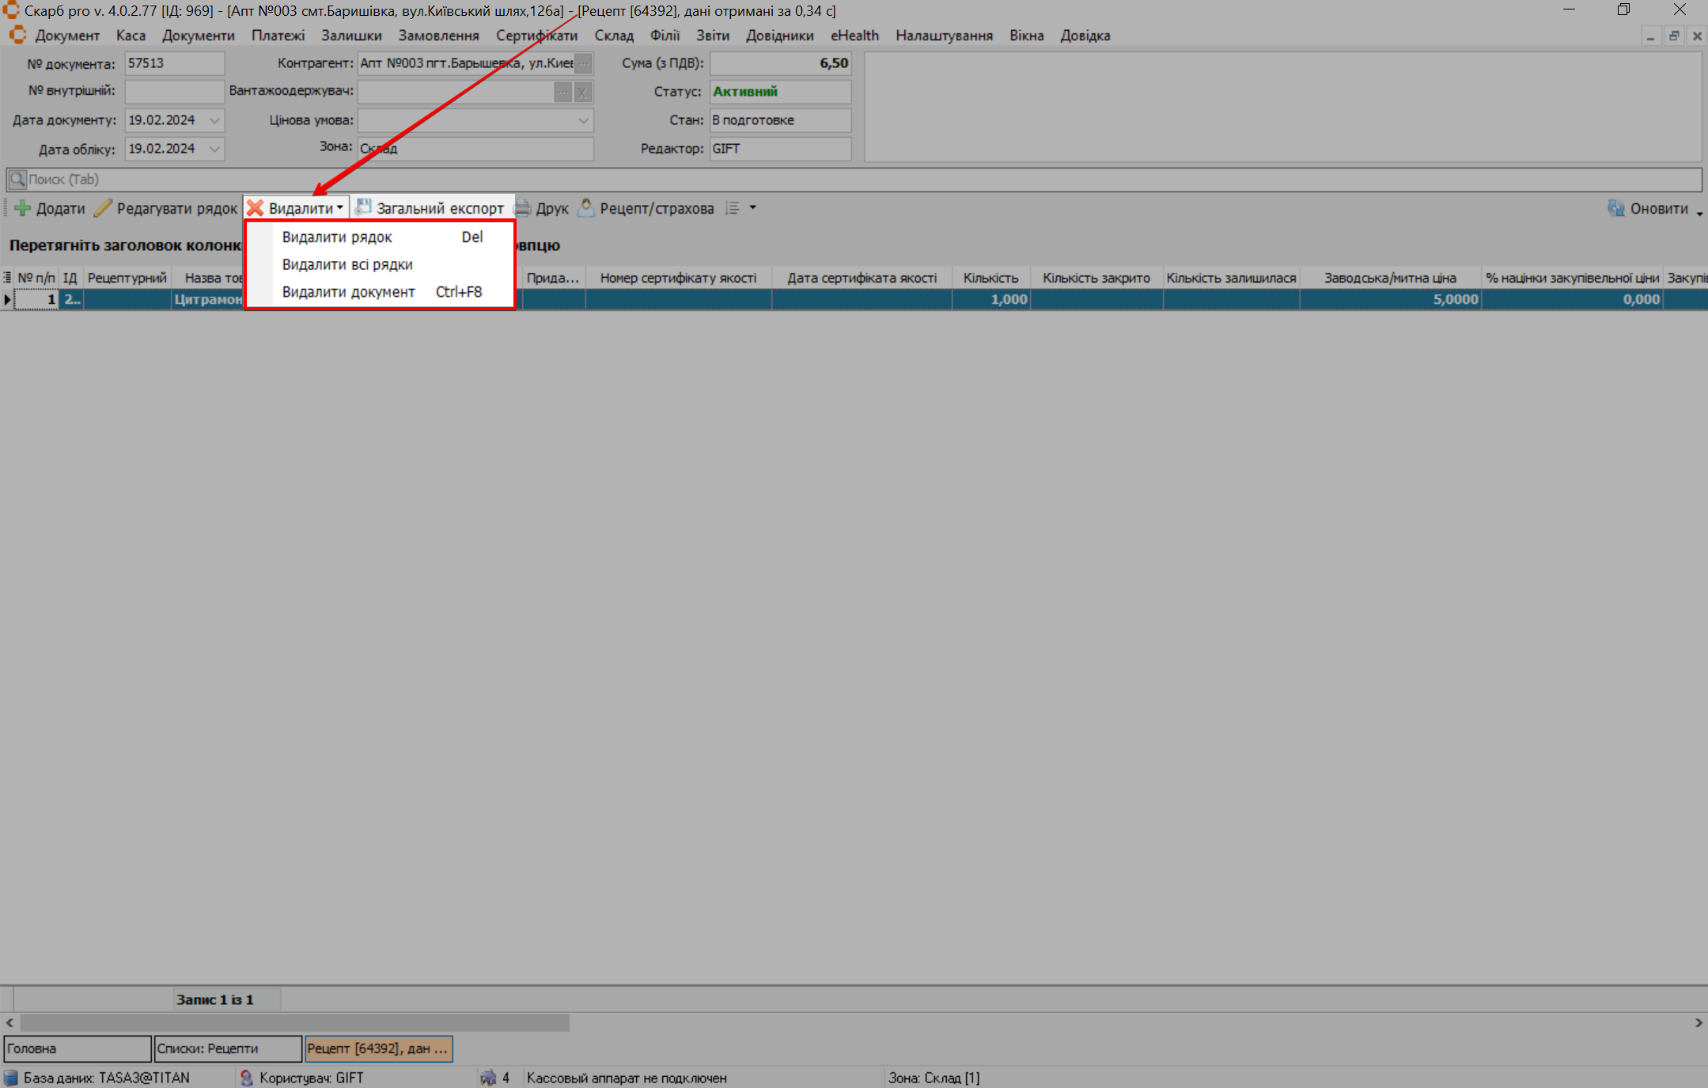
Task: Click the Загальний експорт save icon
Action: pyautogui.click(x=363, y=207)
